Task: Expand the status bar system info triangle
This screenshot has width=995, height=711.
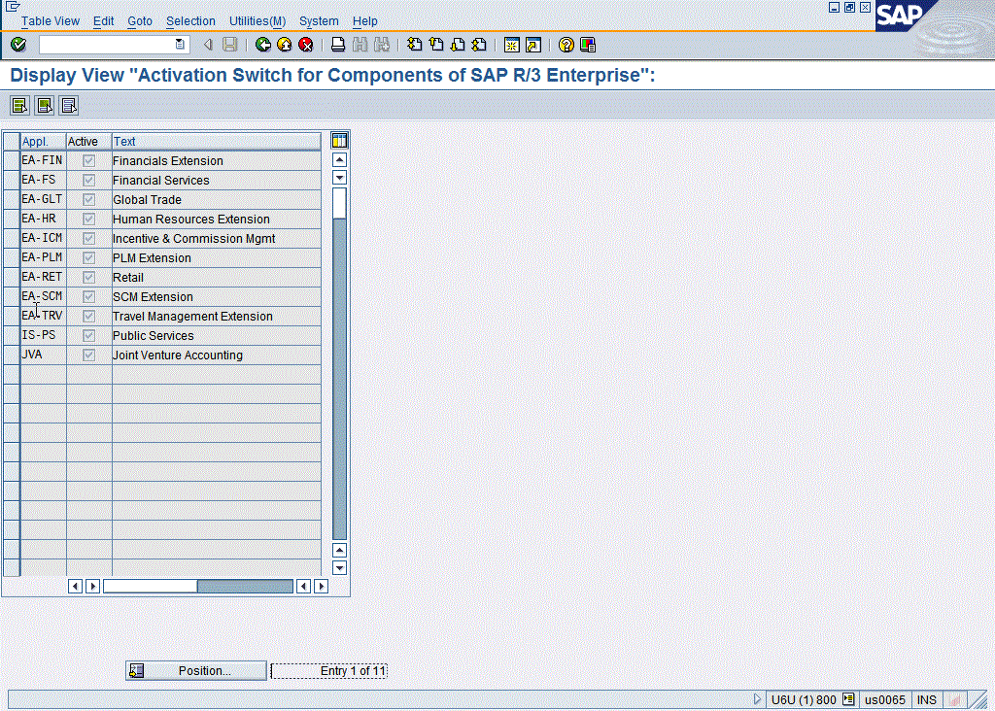Action: 758,699
